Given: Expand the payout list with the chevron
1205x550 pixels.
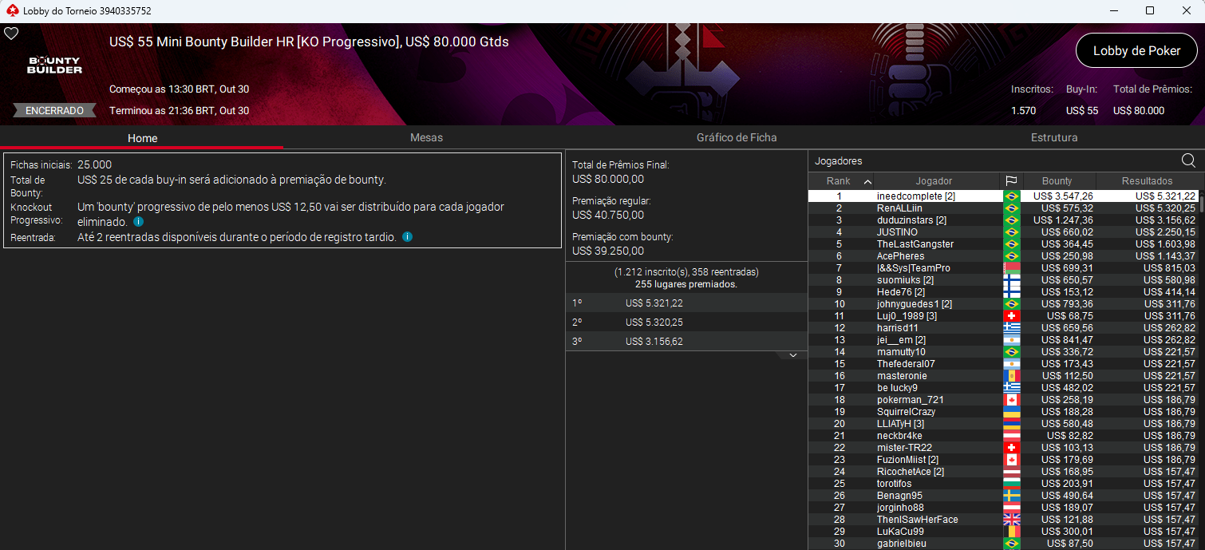Looking at the screenshot, I should [792, 354].
